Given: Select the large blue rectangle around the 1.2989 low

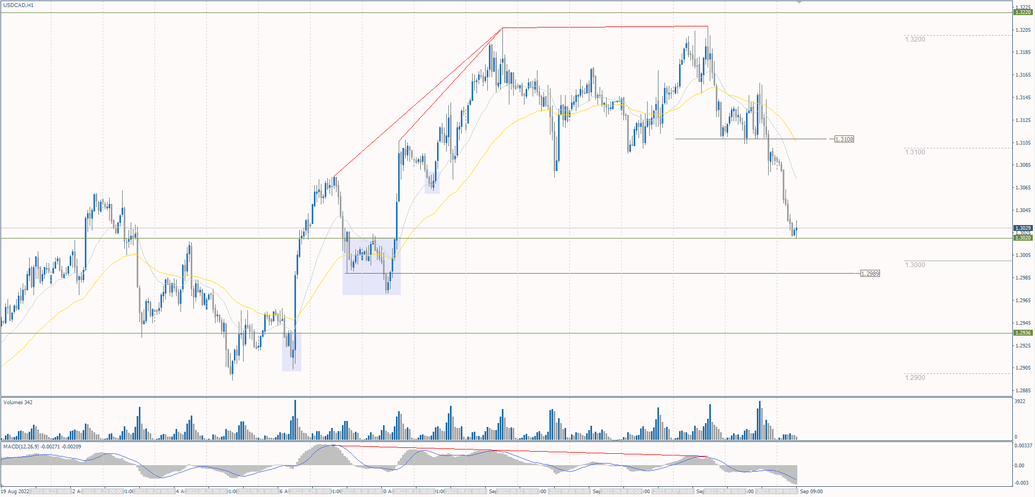Looking at the screenshot, I should click(372, 266).
